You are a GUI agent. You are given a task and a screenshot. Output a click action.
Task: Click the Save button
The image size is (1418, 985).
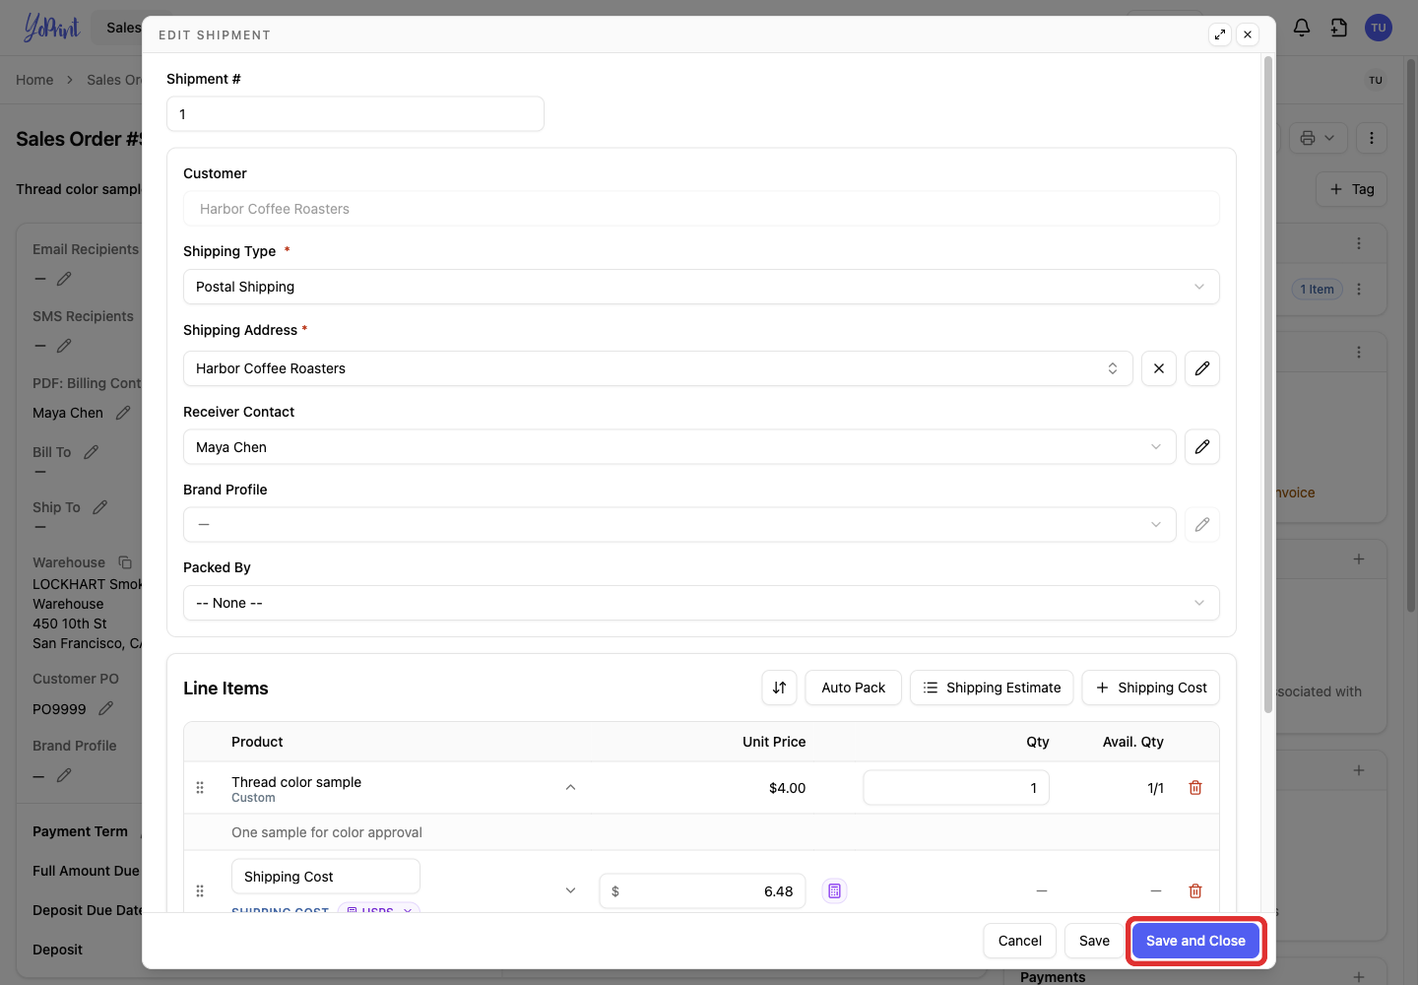1094,941
